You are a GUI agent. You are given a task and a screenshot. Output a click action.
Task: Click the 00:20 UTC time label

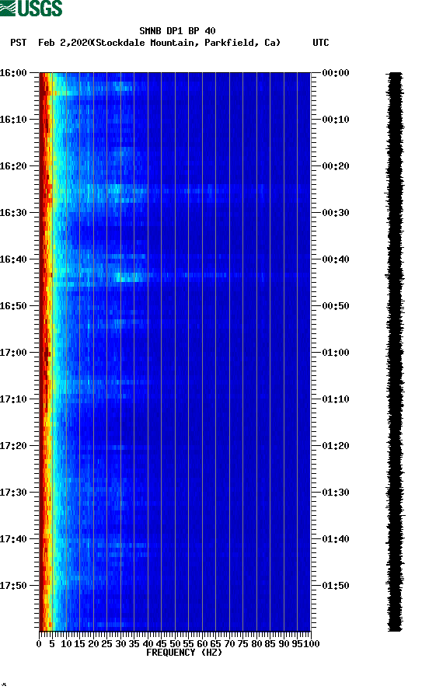tap(336, 166)
